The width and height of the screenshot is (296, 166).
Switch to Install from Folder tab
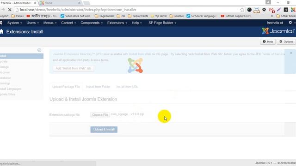(98, 87)
